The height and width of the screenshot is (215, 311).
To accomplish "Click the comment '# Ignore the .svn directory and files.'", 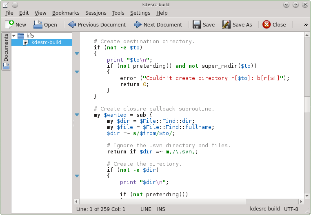I will point(169,145).
